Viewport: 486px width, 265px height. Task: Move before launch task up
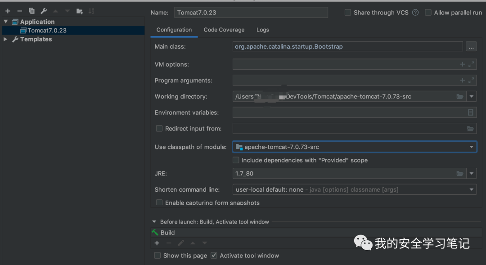(x=193, y=243)
